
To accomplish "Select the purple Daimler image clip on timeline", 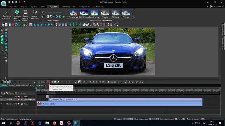I will [125, 99].
